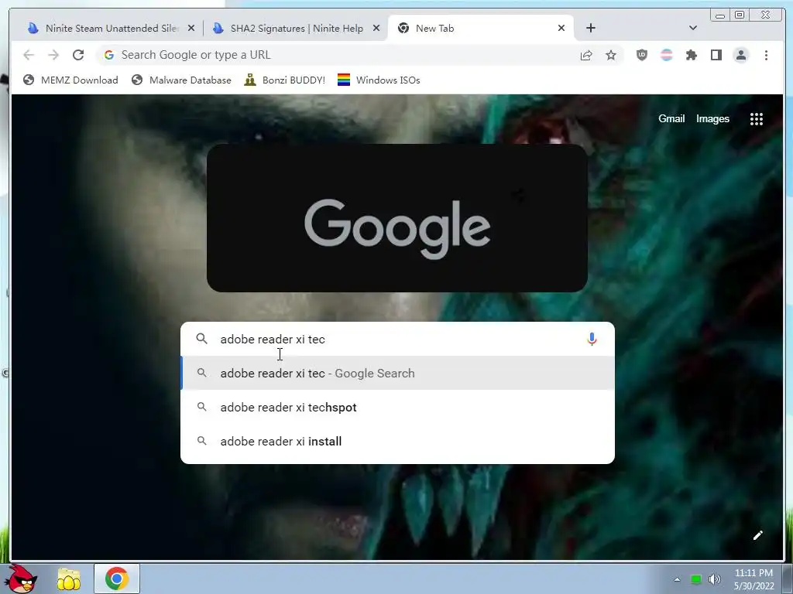Open the striped flag extension icon
This screenshot has width=793, height=594.
(667, 55)
